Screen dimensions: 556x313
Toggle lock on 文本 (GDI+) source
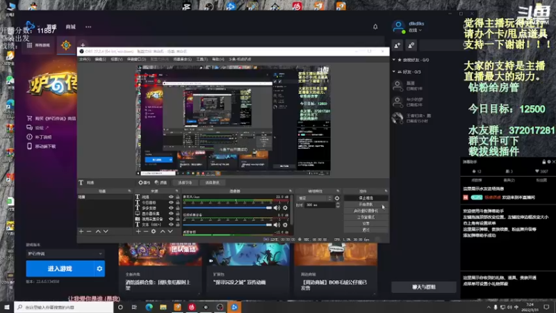[x=178, y=225]
